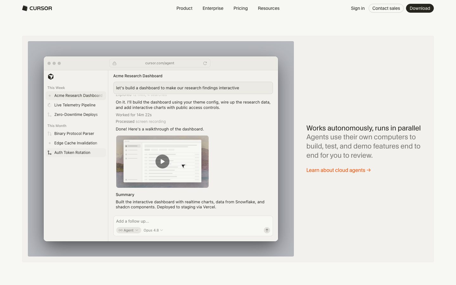
Task: Click the pull request icon beside Binary Protocol Parser
Action: pos(49,134)
